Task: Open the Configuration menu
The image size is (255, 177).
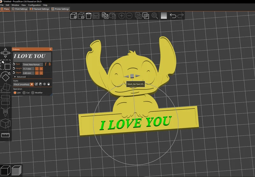Action: (x=34, y=5)
